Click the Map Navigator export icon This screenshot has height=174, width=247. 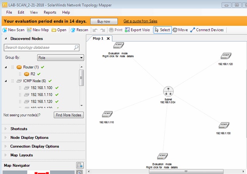point(80,166)
